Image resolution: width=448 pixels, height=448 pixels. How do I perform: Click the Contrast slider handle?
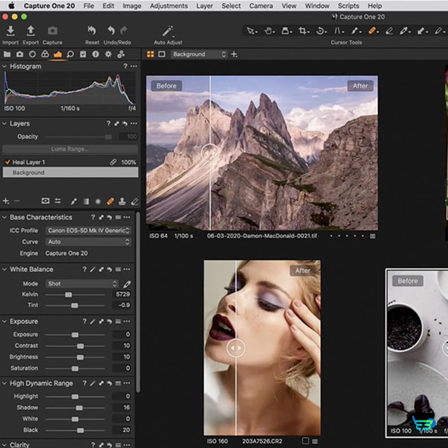click(x=80, y=346)
